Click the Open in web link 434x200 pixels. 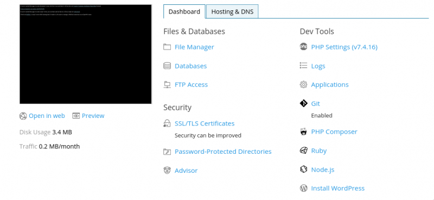[x=47, y=116]
